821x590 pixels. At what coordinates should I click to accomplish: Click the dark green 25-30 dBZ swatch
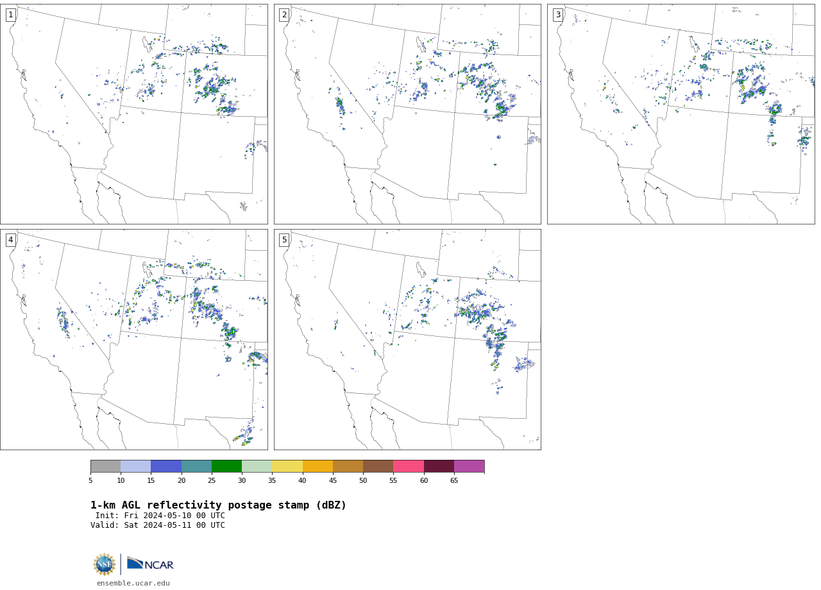point(227,466)
